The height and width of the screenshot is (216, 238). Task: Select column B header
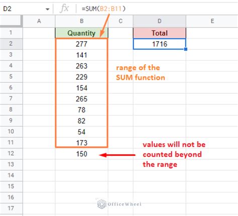point(81,21)
